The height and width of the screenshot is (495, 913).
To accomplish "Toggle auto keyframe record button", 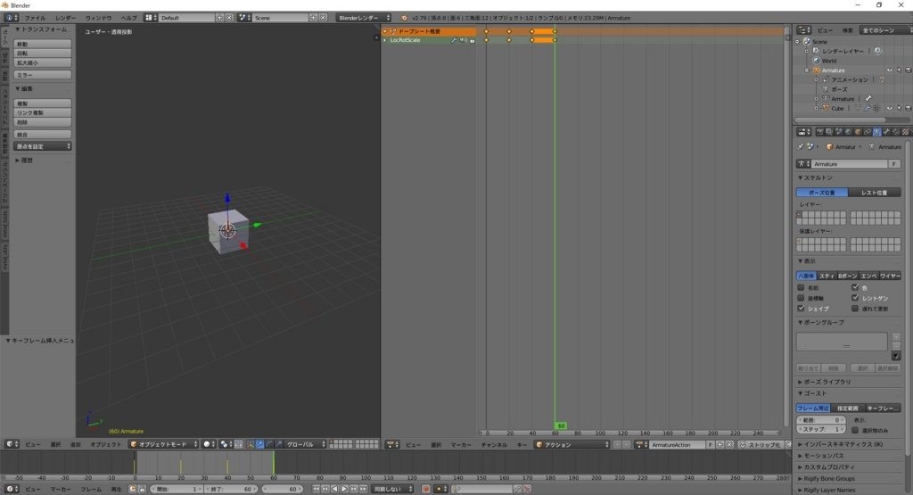I will pyautogui.click(x=425, y=489).
